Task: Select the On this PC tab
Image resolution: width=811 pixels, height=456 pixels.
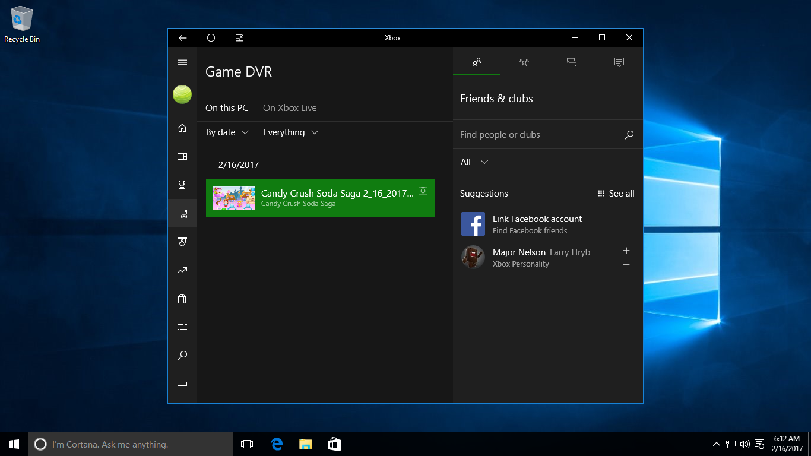Action: 227,108
